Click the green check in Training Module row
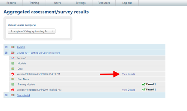 (144, 84)
